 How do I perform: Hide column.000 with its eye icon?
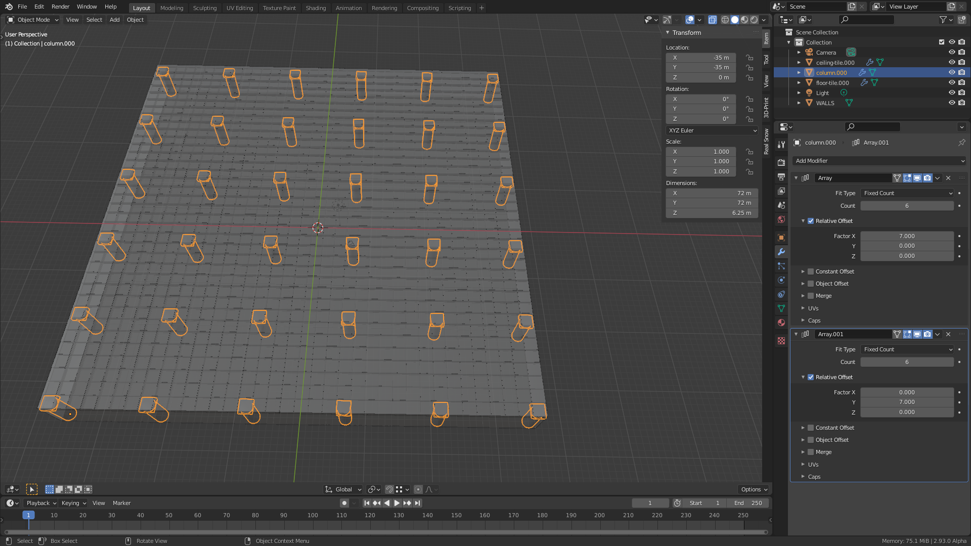click(952, 72)
